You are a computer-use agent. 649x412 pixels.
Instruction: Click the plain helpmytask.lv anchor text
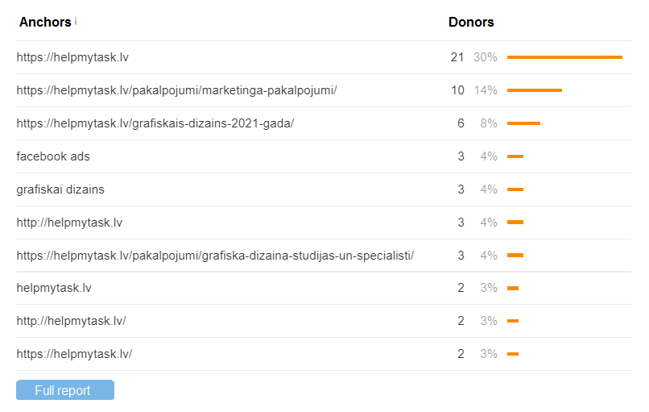[x=54, y=288]
